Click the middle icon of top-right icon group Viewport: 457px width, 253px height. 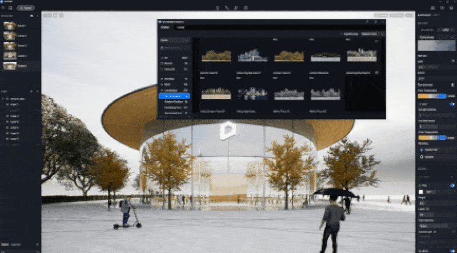point(442,8)
